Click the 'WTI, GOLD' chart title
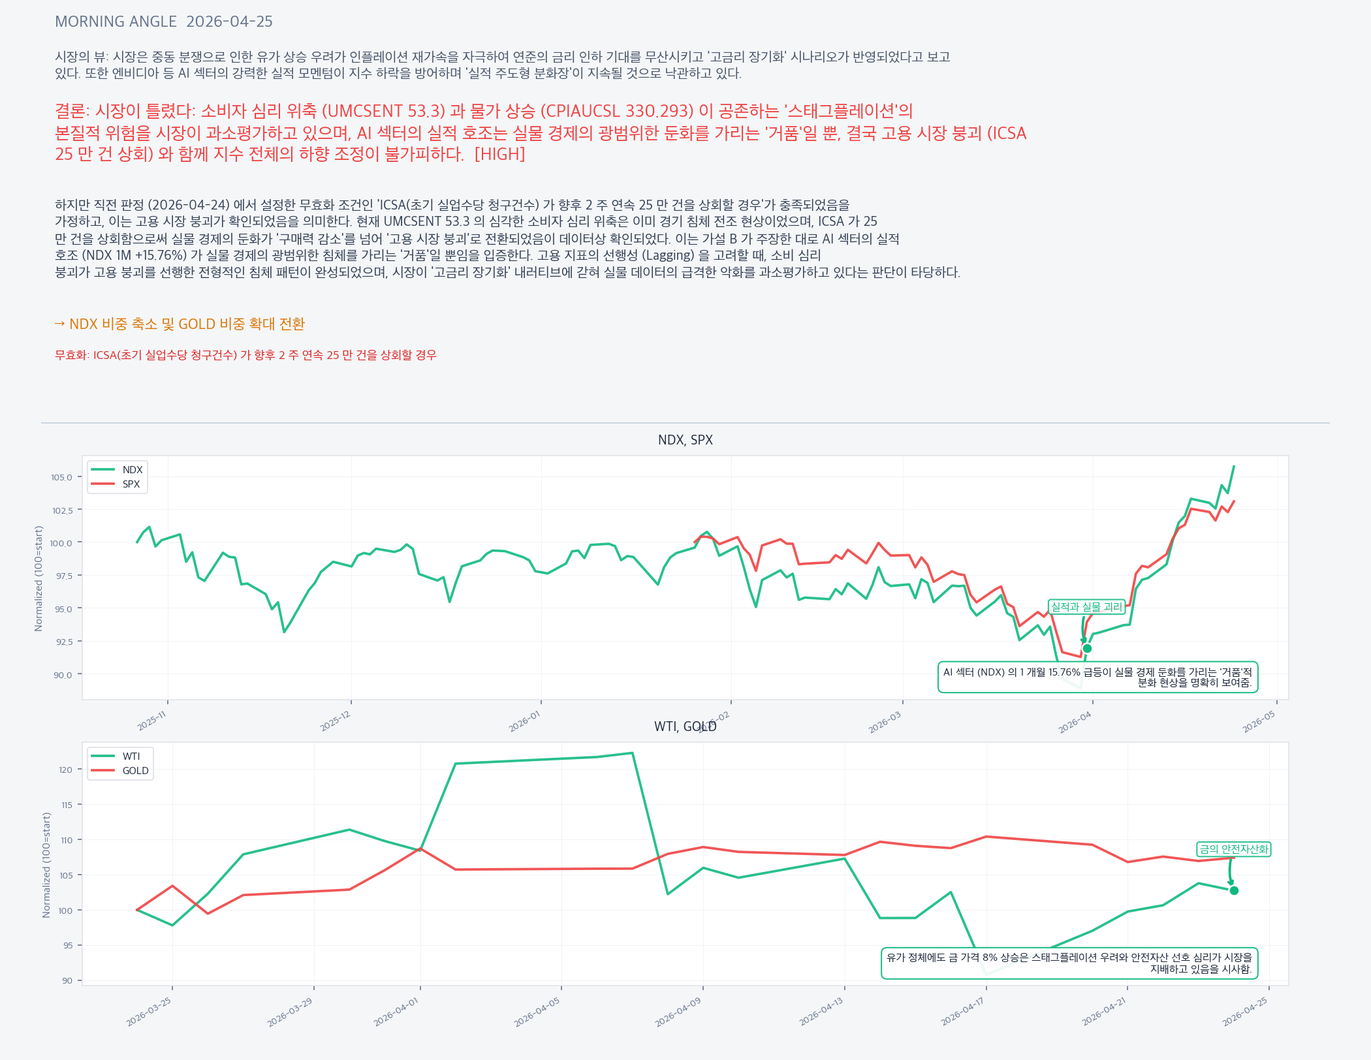1371x1060 pixels. click(x=685, y=726)
